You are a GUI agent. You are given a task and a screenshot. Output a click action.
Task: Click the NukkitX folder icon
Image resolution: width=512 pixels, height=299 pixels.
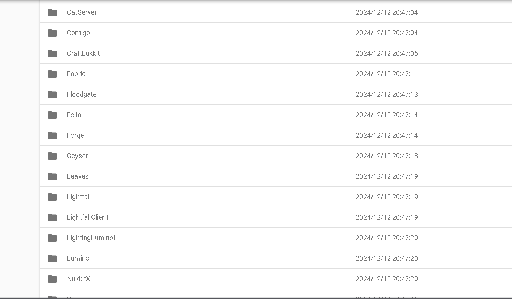pos(52,279)
